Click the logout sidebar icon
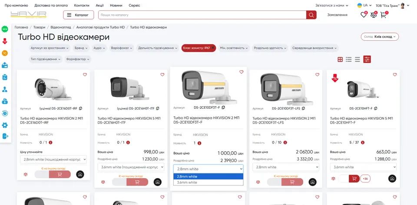 click(x=5, y=136)
